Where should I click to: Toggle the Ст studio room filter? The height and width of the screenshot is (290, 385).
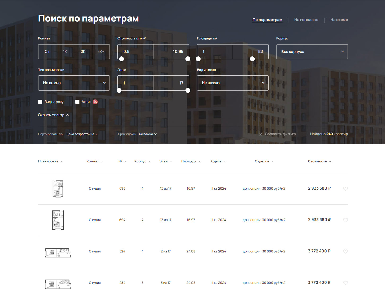coord(47,52)
